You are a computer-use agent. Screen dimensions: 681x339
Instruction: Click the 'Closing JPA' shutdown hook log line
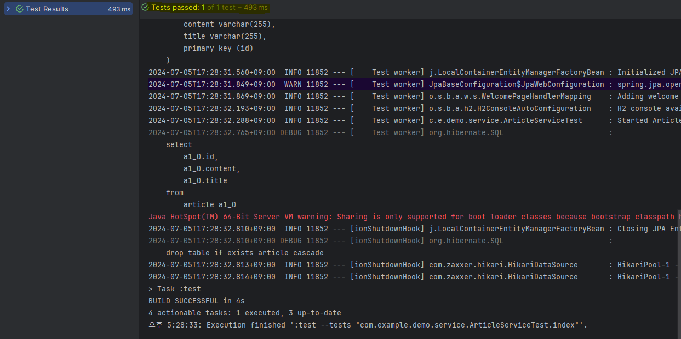(x=414, y=229)
